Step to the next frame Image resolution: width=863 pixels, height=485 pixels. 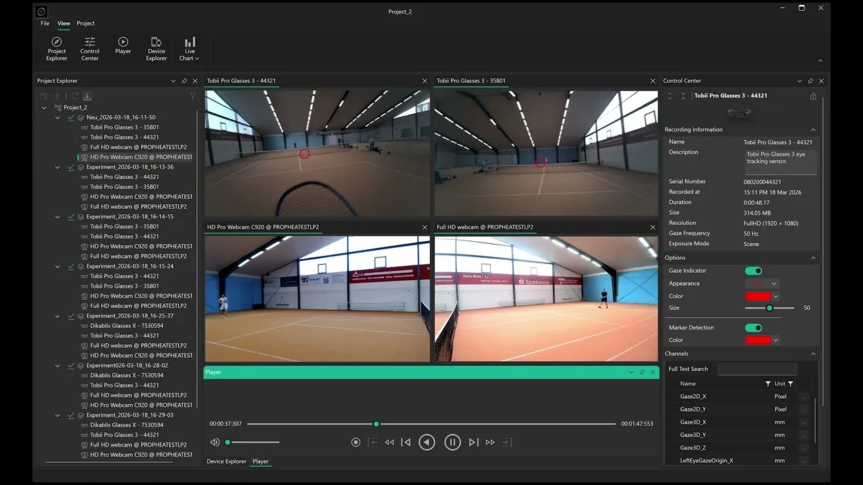(x=473, y=442)
